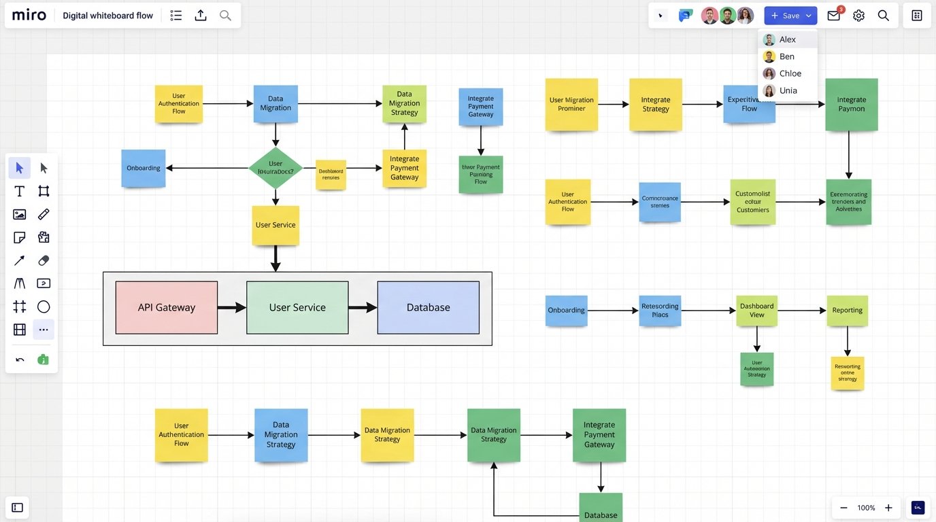This screenshot has width=936, height=522.
Task: Toggle the left panel with bottom-left button
Action: pos(17,507)
